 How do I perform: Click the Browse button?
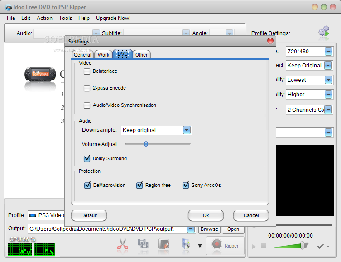pos(209,229)
